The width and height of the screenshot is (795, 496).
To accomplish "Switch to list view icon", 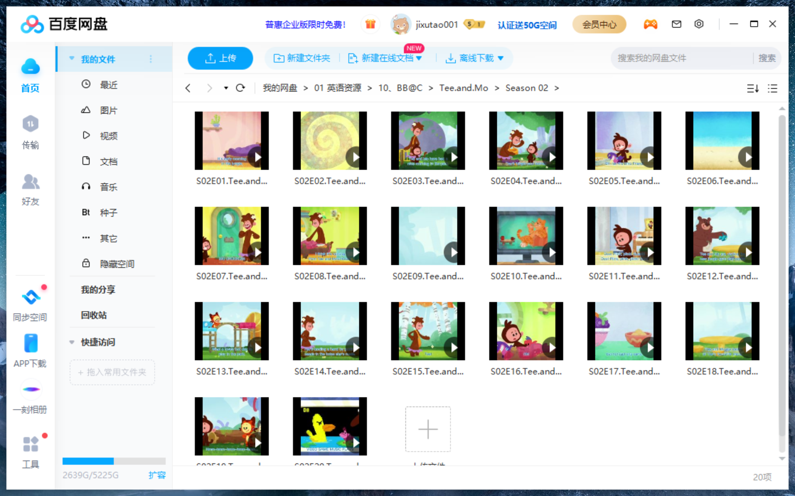I will tap(773, 89).
